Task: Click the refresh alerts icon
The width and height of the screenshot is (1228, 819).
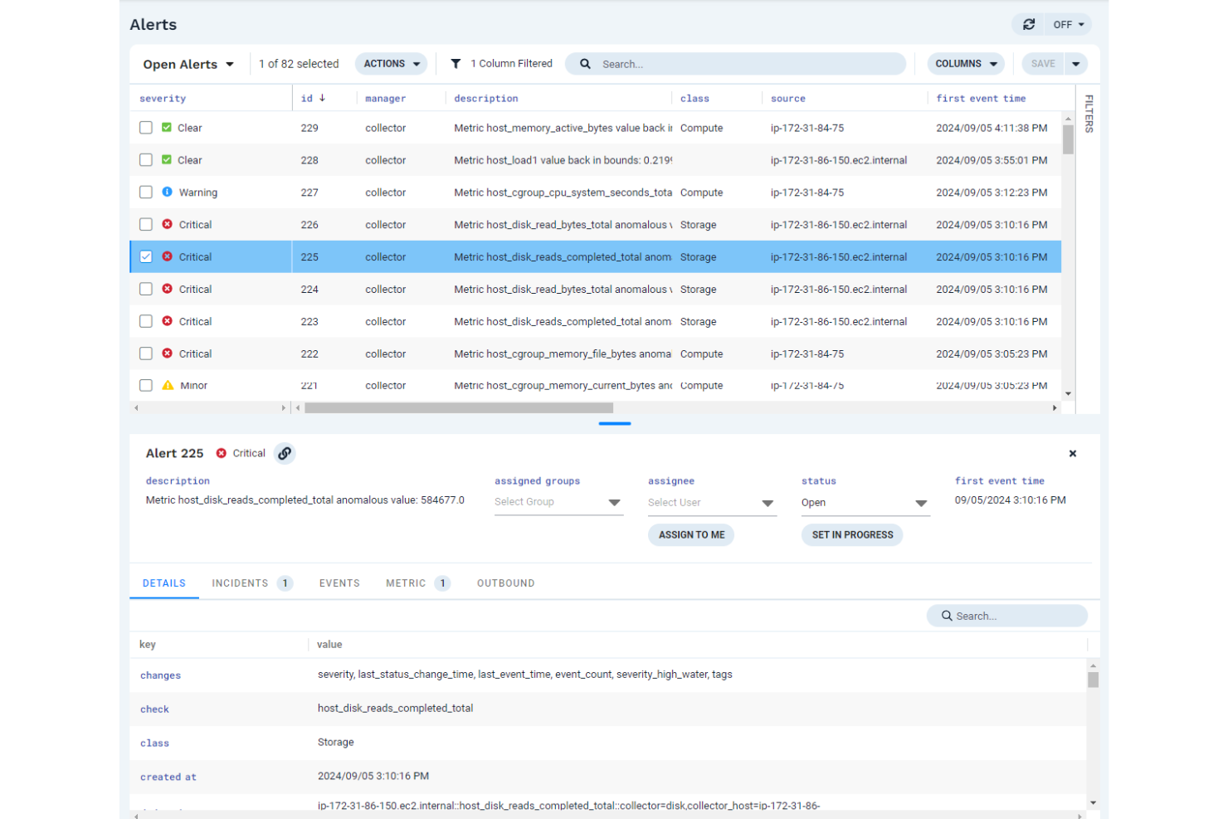Action: [x=1028, y=24]
